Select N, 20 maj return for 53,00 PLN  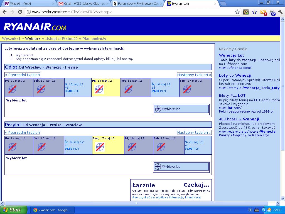point(198,145)
